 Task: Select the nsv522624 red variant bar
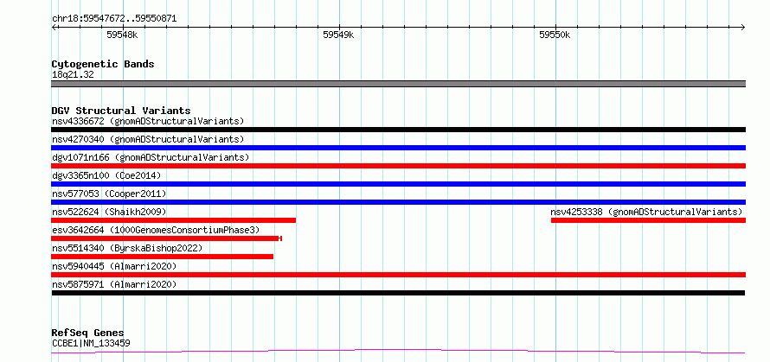174,220
